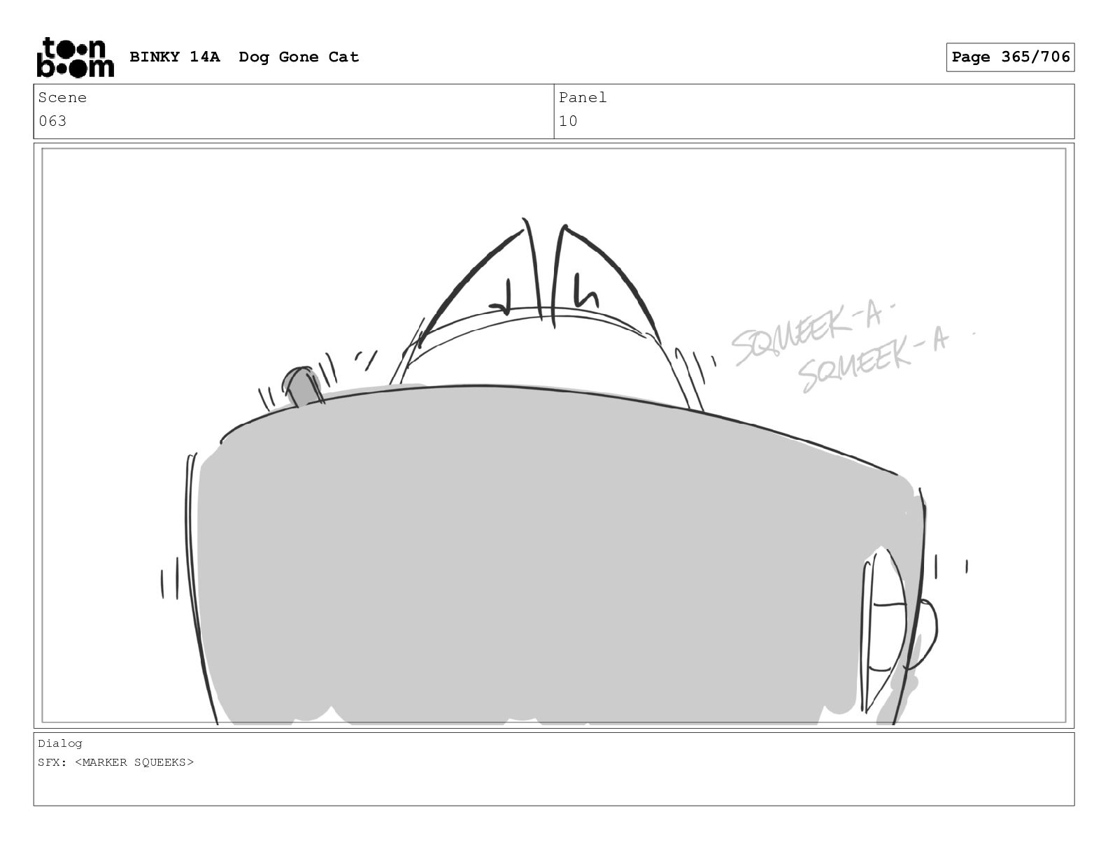
Task: Click the Toon Boom logo
Action: tap(75, 57)
